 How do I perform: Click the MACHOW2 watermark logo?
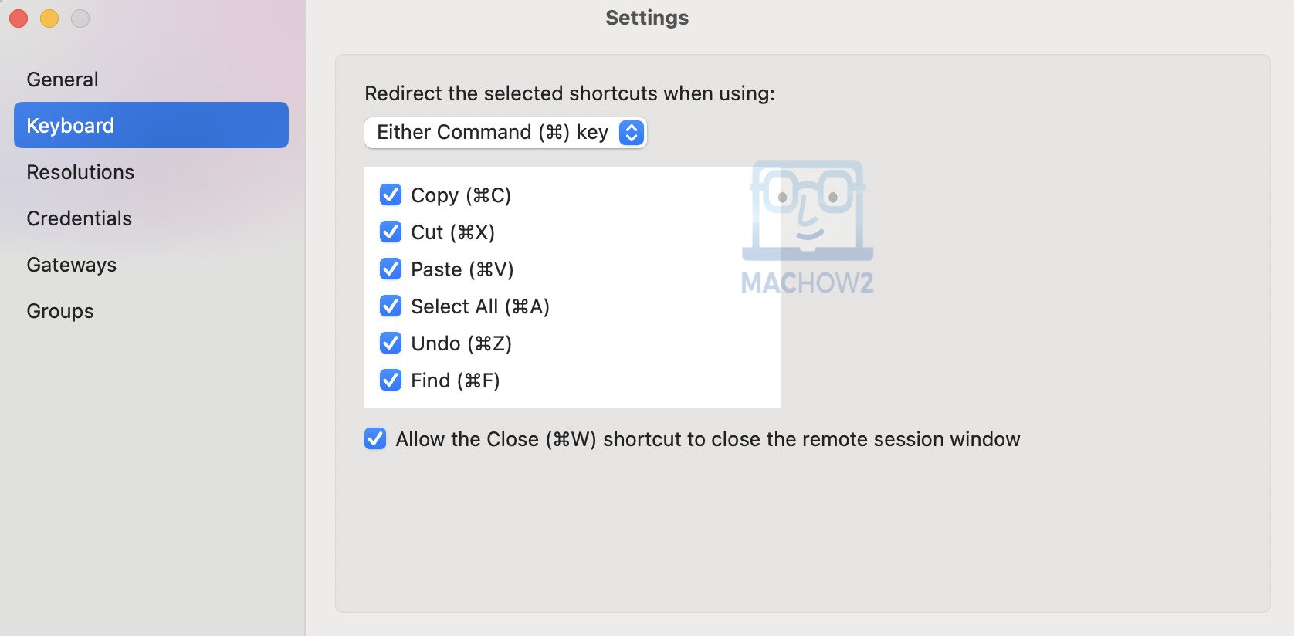tap(808, 224)
